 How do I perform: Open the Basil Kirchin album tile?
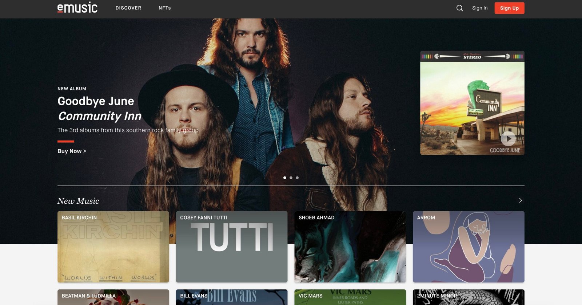(x=113, y=247)
